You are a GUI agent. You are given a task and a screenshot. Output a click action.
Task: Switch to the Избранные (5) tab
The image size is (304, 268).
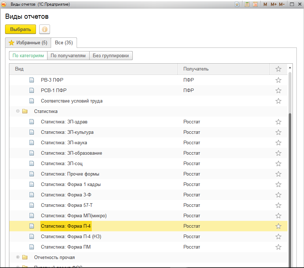click(28, 43)
